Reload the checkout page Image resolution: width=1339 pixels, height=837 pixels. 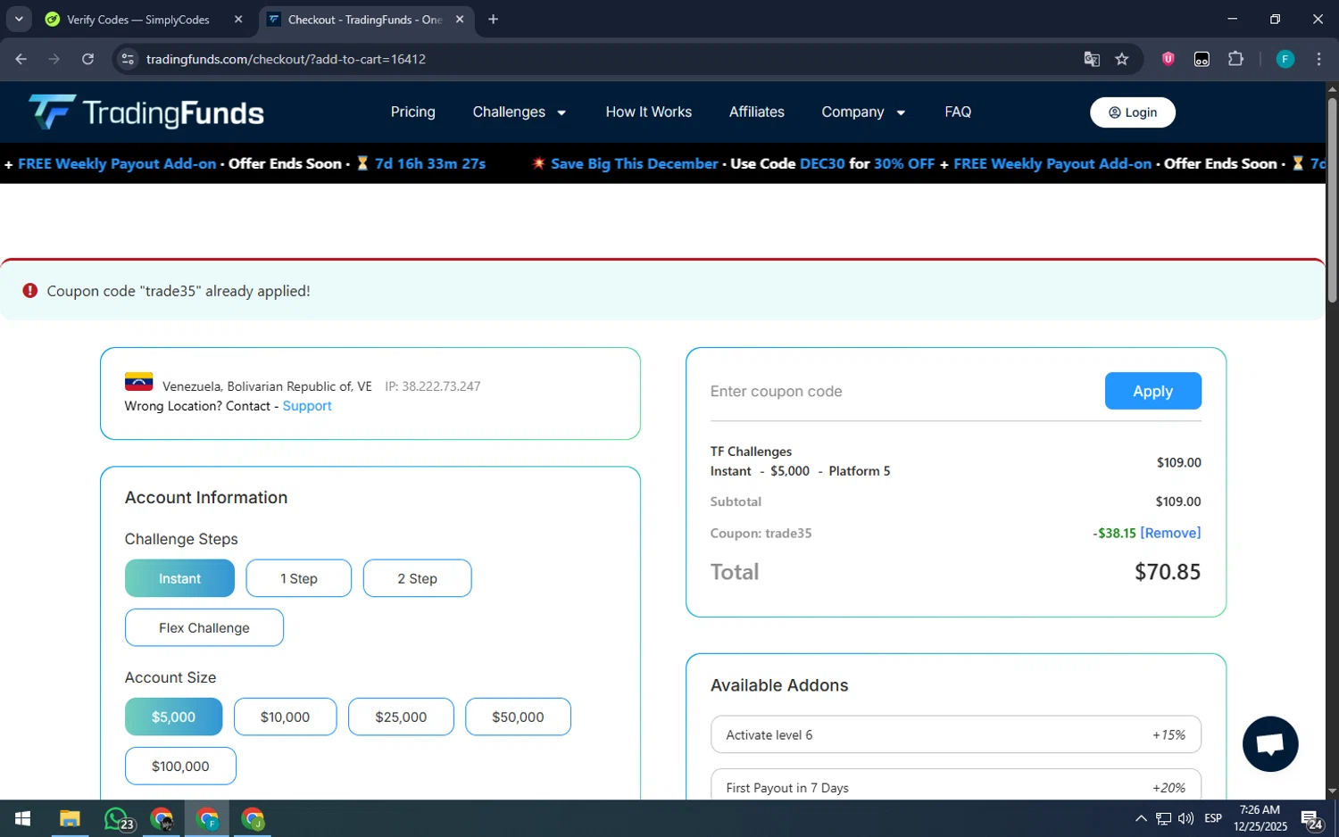pyautogui.click(x=87, y=59)
